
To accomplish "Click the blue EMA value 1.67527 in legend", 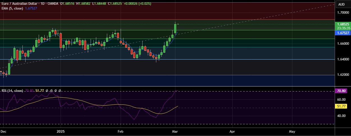I will (31, 8).
